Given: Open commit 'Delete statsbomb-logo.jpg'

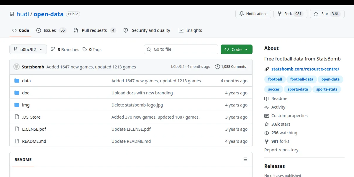Looking at the screenshot, I should [137, 105].
